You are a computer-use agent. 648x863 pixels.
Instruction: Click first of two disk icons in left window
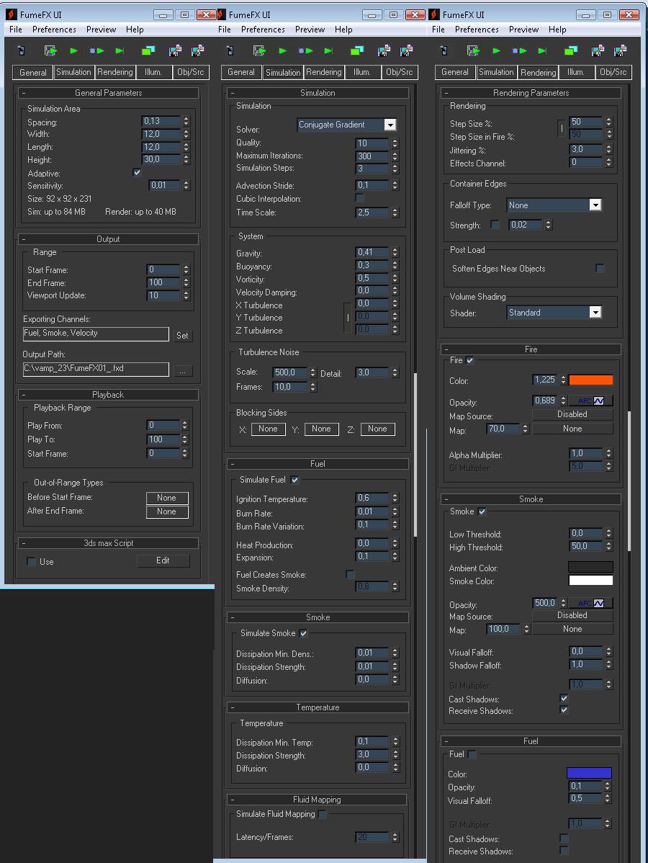click(x=175, y=50)
